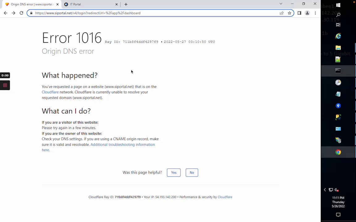Viewport: 356px width, 222px height.
Task: Click the Ray ID text in header
Action: coord(132,42)
